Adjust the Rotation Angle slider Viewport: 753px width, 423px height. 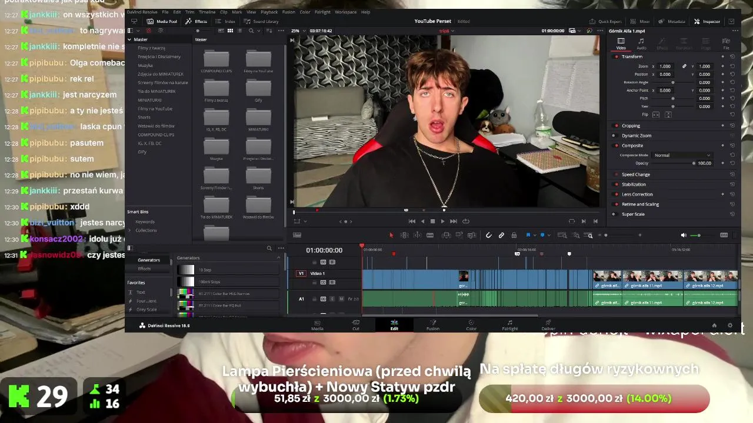[x=673, y=82]
